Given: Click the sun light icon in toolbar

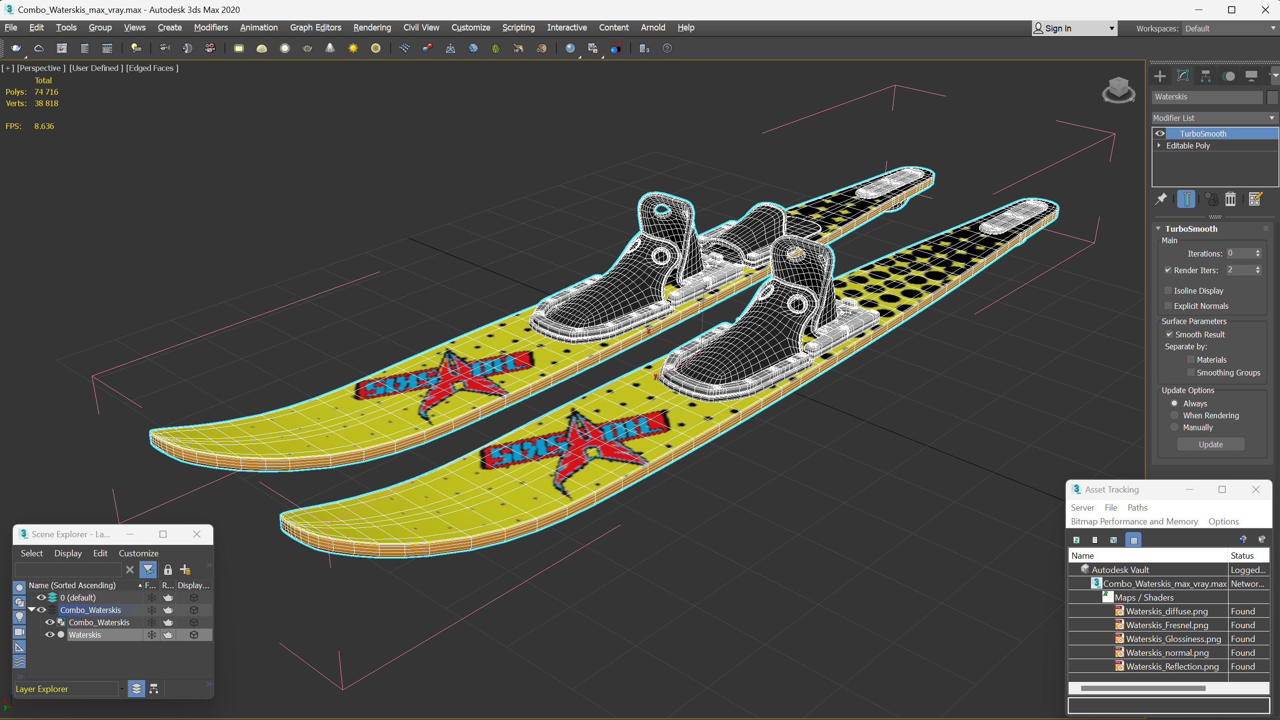Looking at the screenshot, I should point(353,48).
